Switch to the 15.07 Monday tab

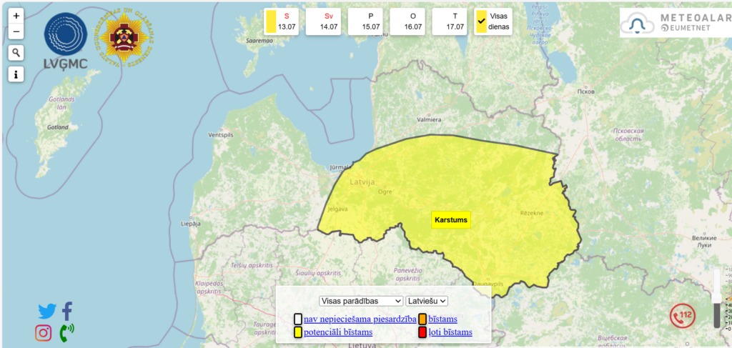pos(370,21)
